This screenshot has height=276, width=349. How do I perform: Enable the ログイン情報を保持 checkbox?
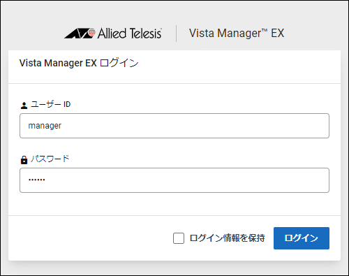[179, 238]
